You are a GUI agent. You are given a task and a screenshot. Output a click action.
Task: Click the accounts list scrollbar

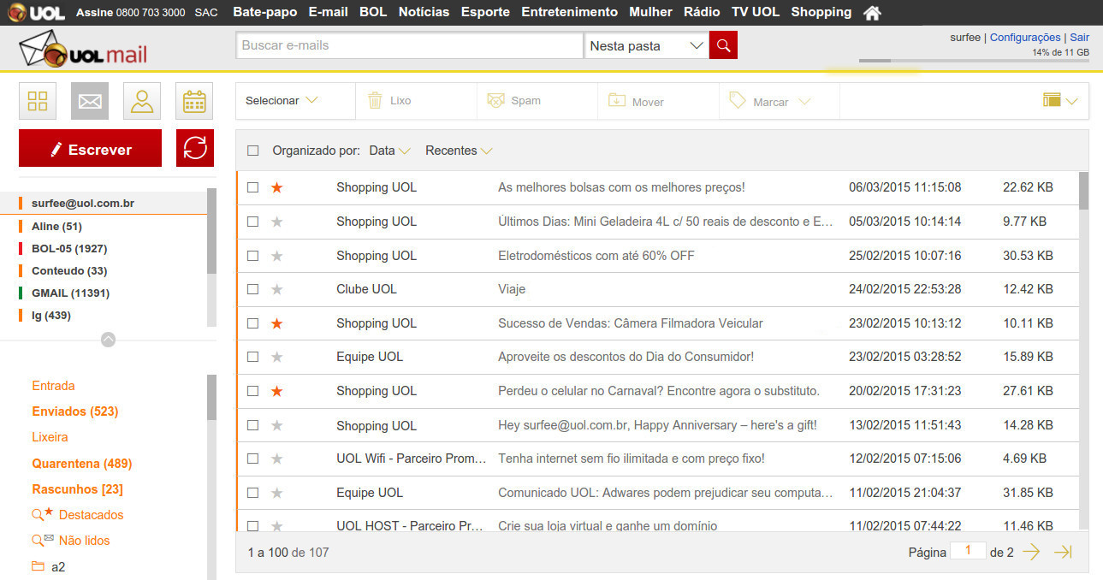pyautogui.click(x=212, y=257)
